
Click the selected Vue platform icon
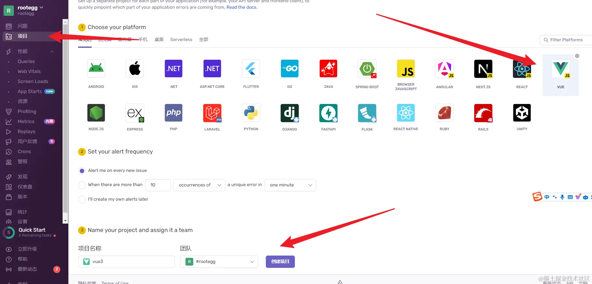point(561,68)
